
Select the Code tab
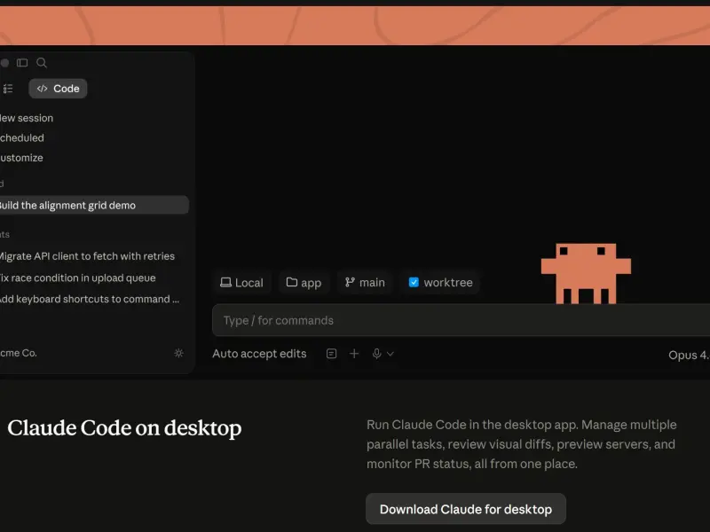point(58,89)
